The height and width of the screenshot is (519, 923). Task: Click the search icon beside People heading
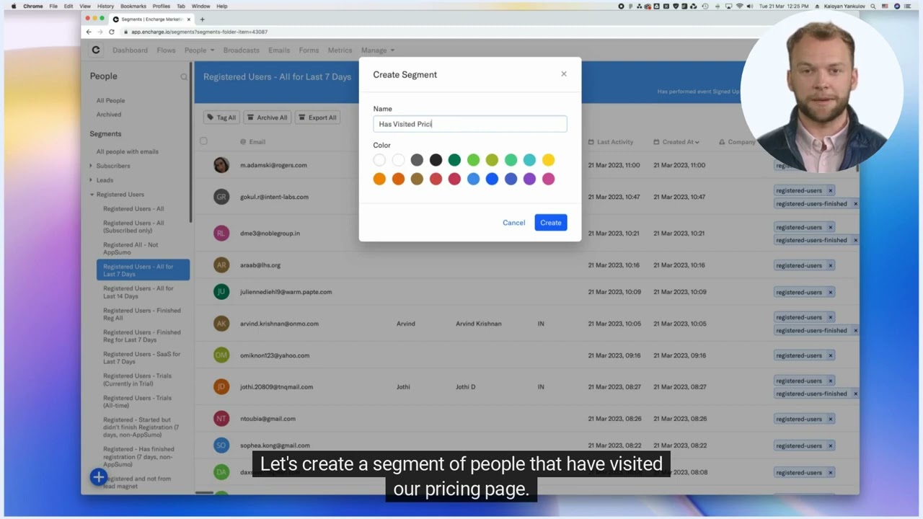pos(184,77)
